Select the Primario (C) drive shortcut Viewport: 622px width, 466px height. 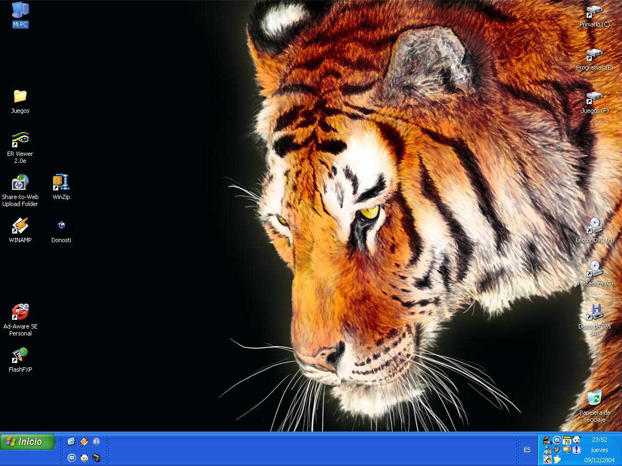click(594, 11)
